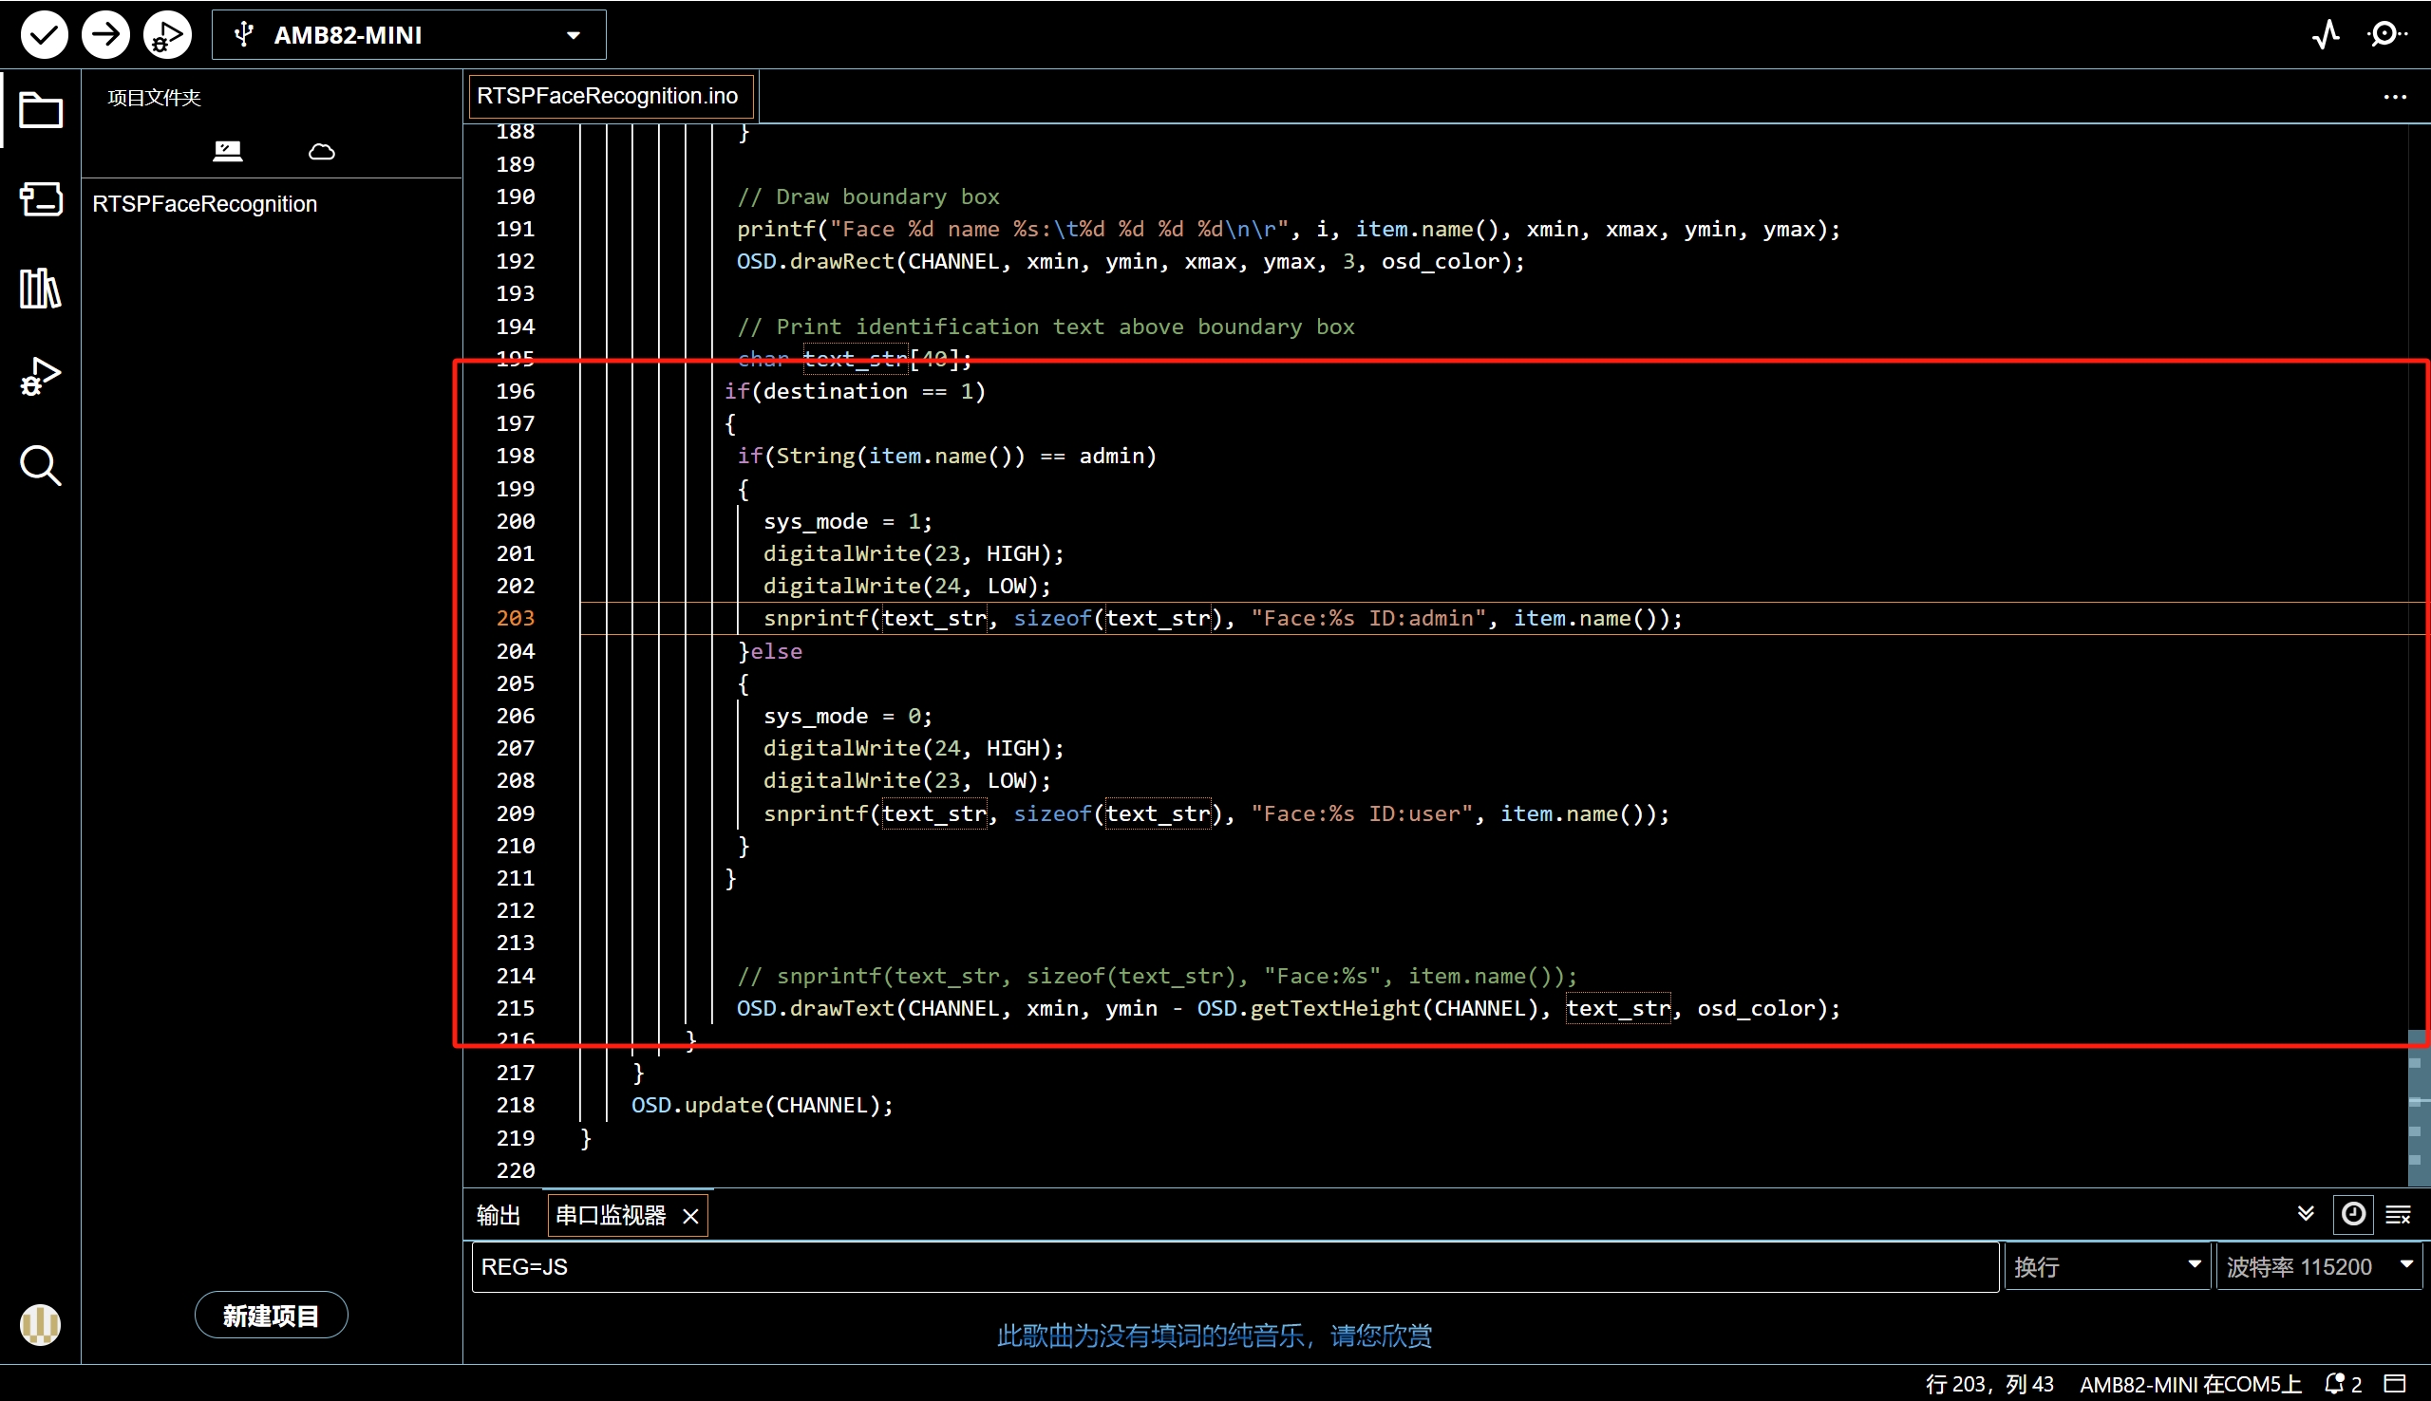Switch to local sketchbook computer icon
The image size is (2431, 1401).
227,151
